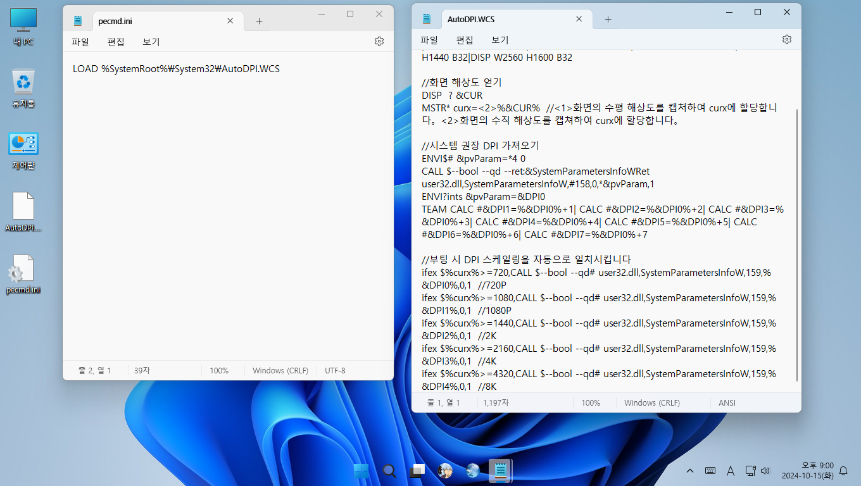
Task: Click Windows (CRLF) in AutoDPI.WCS status bar
Action: coord(652,403)
